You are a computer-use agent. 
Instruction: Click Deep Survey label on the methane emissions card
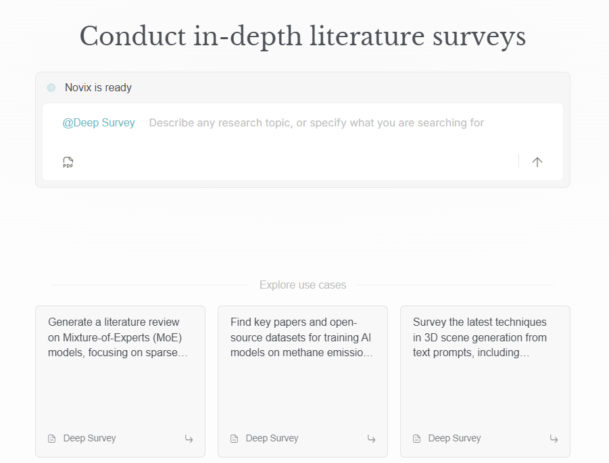point(272,439)
